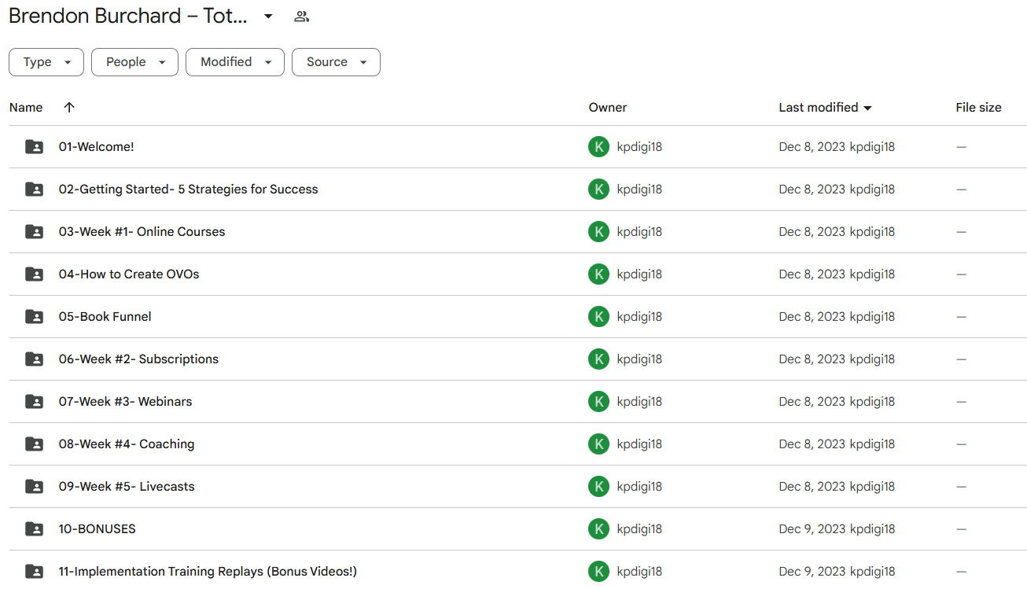
Task: Click folder icon for 04-How to Create OVOs
Action: coord(35,274)
